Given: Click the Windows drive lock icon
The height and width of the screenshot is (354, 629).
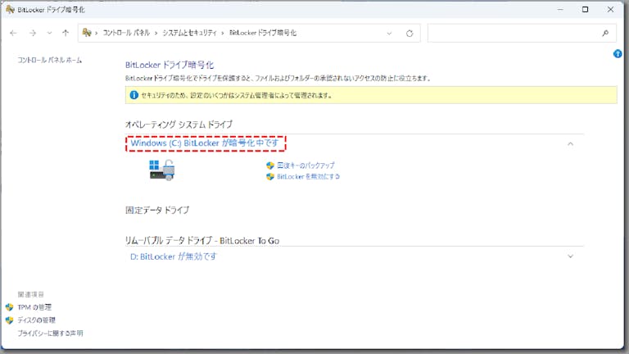Looking at the screenshot, I should coord(162,170).
